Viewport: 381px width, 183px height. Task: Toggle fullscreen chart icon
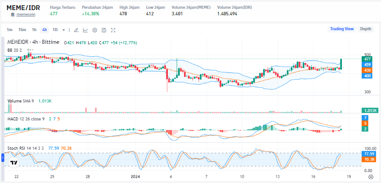pyautogui.click(x=113, y=30)
